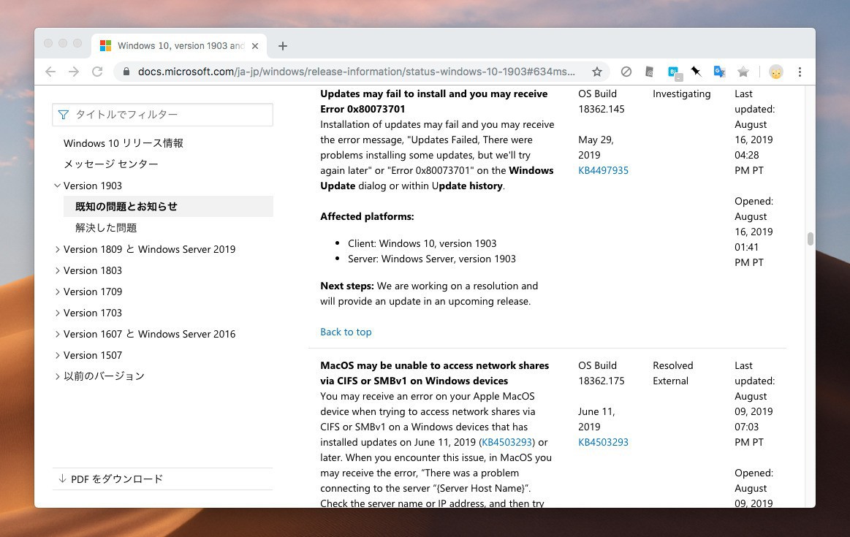Open a new browser tab
Viewport: 850px width, 537px height.
[282, 46]
